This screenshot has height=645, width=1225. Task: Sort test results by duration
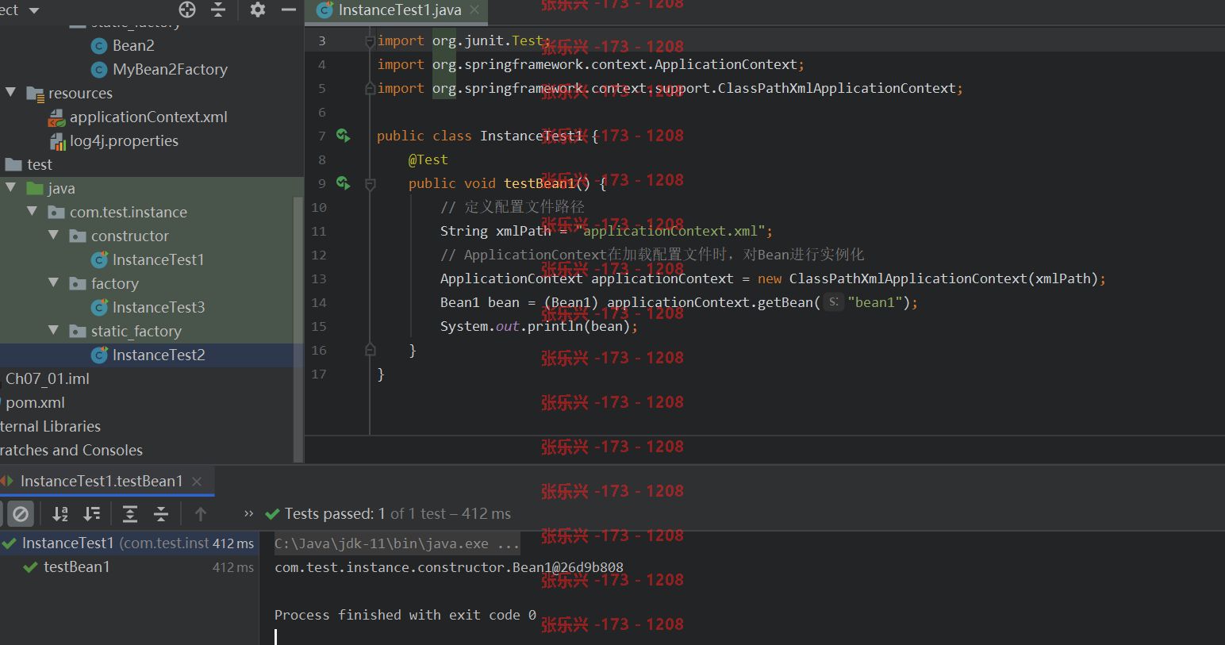pyautogui.click(x=92, y=514)
